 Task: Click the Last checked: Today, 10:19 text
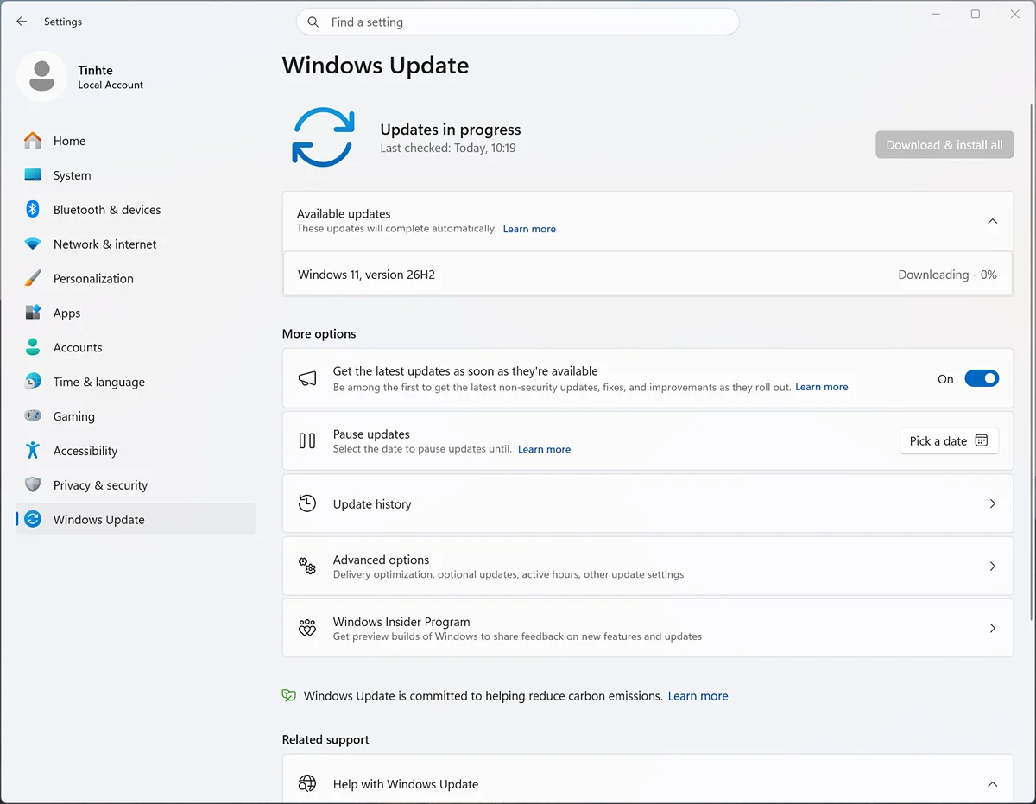(x=448, y=149)
